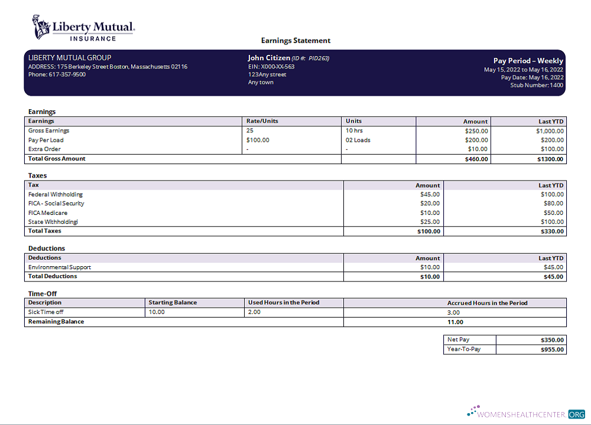The width and height of the screenshot is (591, 425).
Task: Select the Year-To-Pay $955.00 cell
Action: tap(553, 349)
